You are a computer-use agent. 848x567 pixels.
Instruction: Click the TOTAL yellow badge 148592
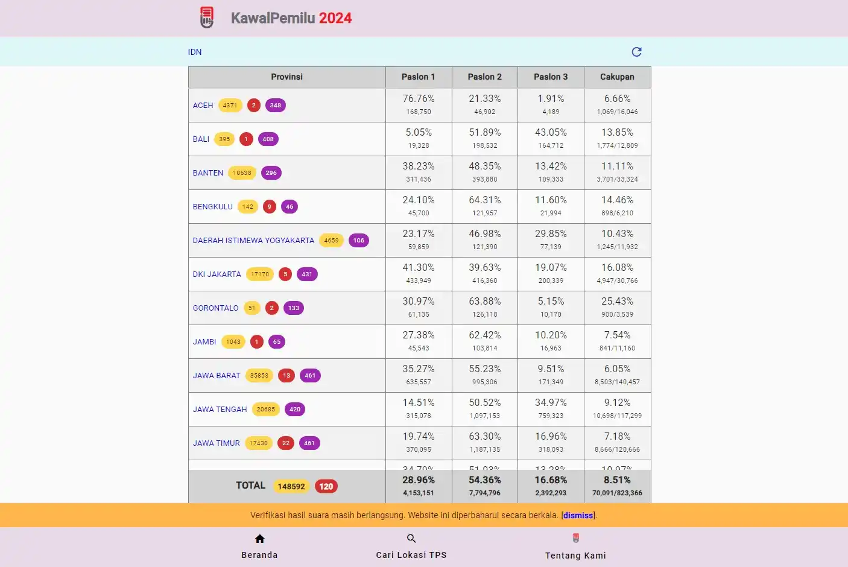(291, 486)
